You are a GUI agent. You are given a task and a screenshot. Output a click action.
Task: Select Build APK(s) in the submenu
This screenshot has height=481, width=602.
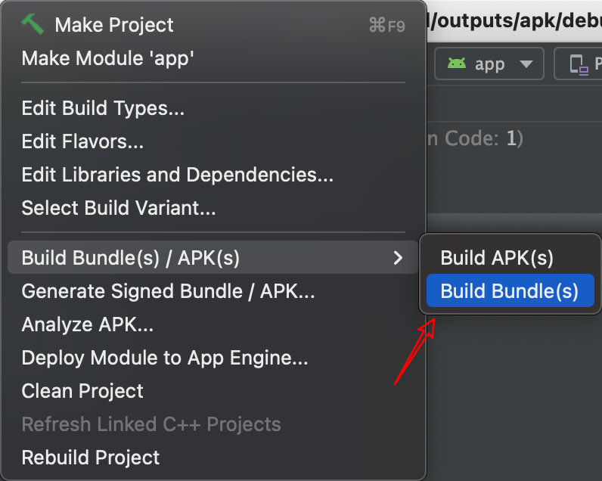pyautogui.click(x=497, y=258)
